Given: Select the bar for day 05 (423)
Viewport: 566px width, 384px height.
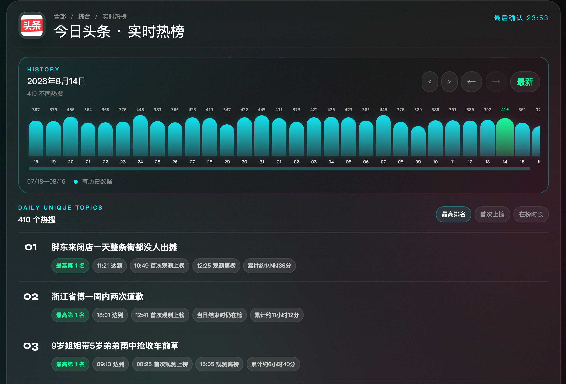Looking at the screenshot, I should click(x=349, y=137).
